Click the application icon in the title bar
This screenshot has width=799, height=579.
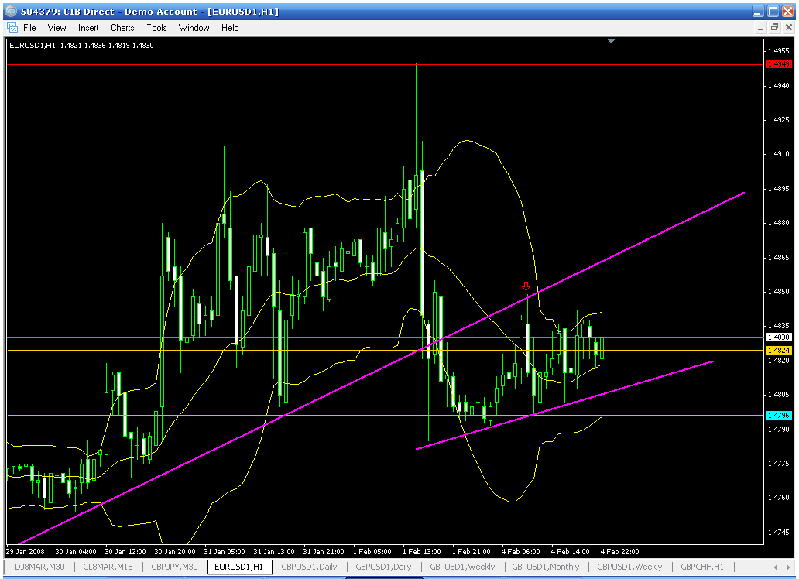pos(10,11)
